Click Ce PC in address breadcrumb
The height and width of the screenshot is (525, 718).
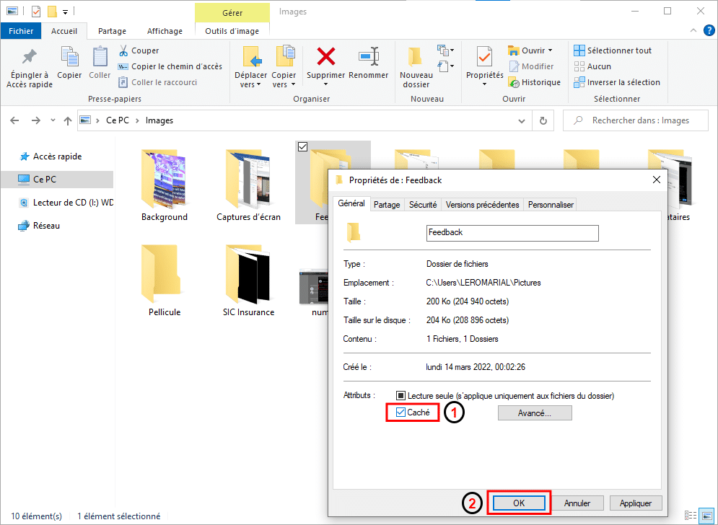(117, 120)
